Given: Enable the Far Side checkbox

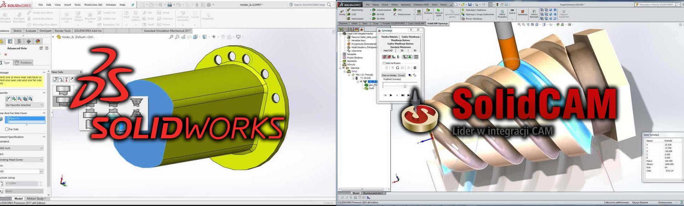Looking at the screenshot, I should click(7, 129).
